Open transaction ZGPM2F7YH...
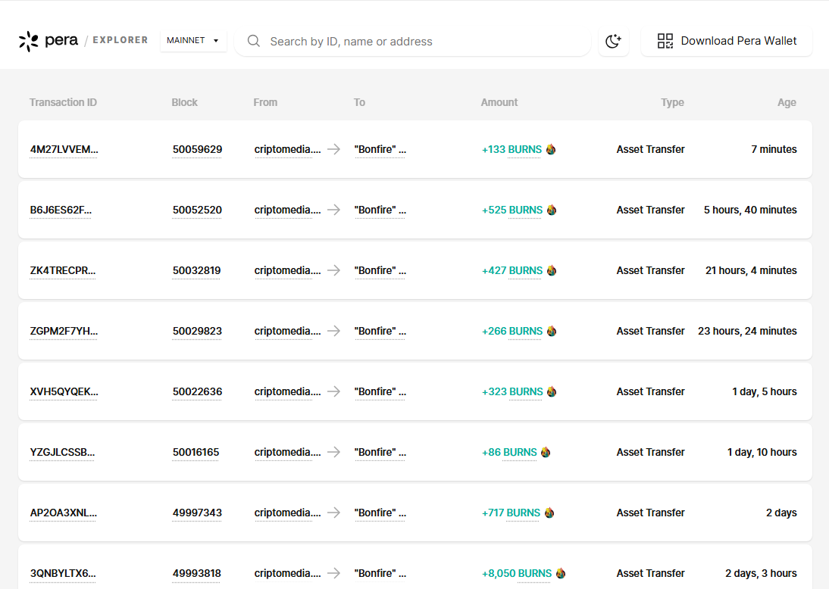The width and height of the screenshot is (829, 589). coord(64,331)
